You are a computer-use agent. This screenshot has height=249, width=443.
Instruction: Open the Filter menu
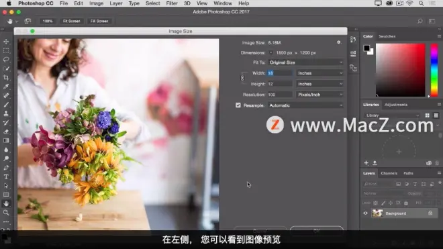tap(171, 3)
